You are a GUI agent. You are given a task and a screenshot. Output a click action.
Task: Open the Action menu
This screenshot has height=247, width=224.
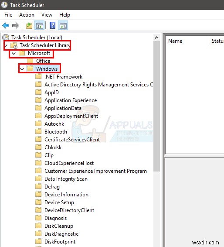[x=27, y=15]
